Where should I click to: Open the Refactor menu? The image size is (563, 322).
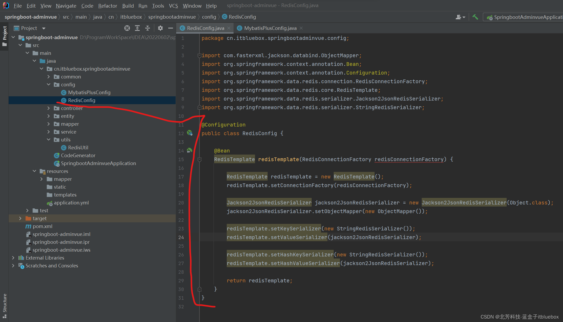point(107,6)
